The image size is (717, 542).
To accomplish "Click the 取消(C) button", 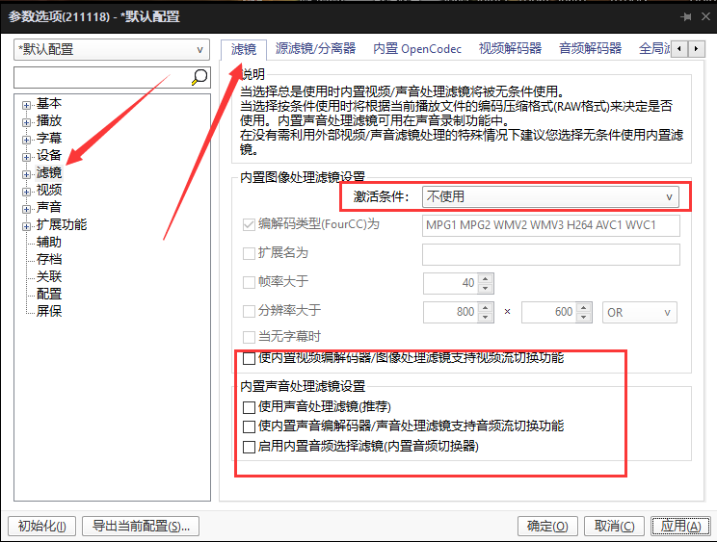I will pyautogui.click(x=614, y=526).
